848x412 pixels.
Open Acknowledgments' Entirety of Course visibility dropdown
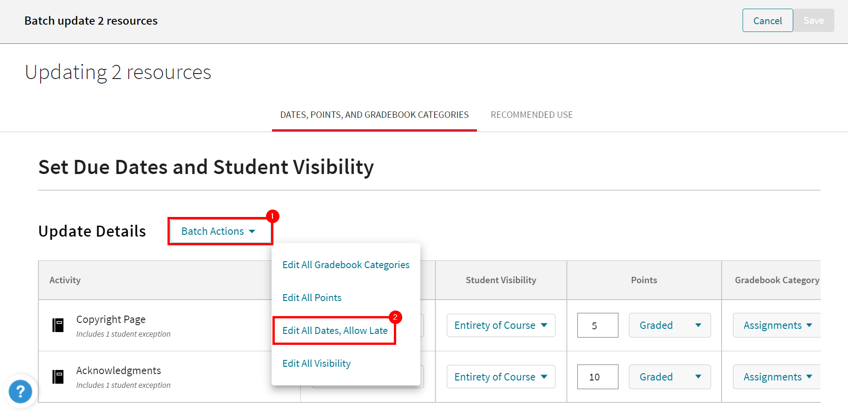pyautogui.click(x=500, y=376)
